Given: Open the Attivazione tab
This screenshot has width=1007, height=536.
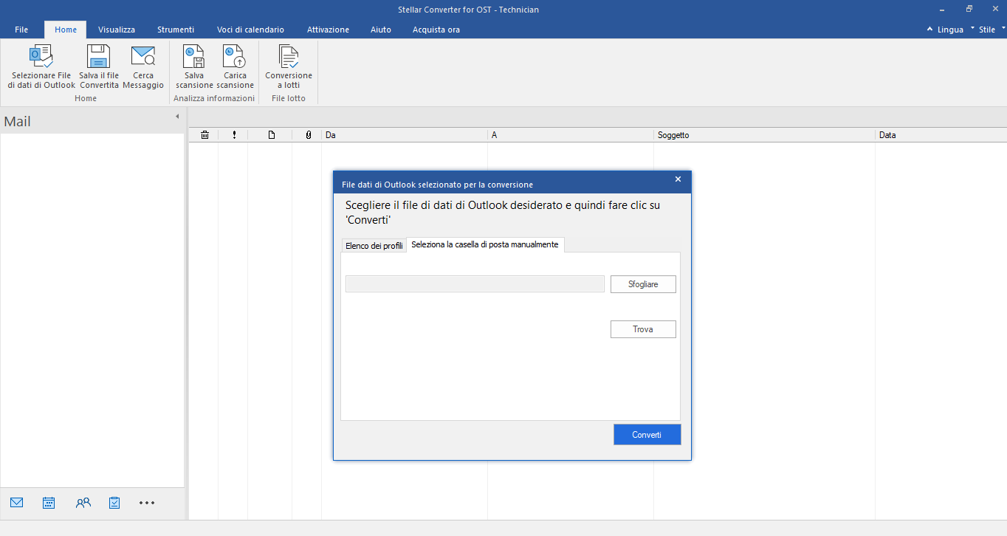Looking at the screenshot, I should (x=328, y=30).
